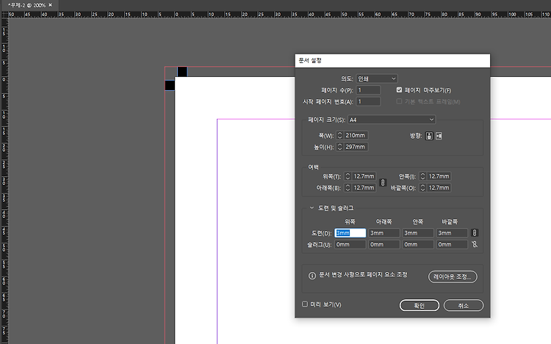Screen dimensions: 551x344
Task: Click the 안쪽(I) margin stepper
Action: tap(422, 176)
